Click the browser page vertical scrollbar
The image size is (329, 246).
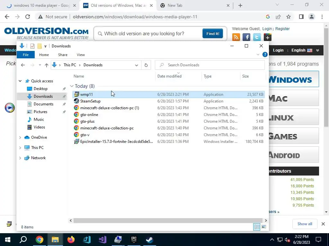pos(326,78)
